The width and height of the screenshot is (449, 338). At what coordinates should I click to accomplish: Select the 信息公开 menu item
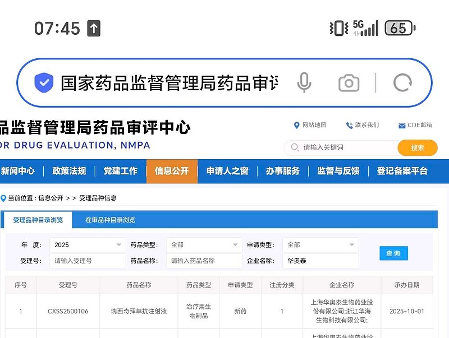[x=172, y=171]
